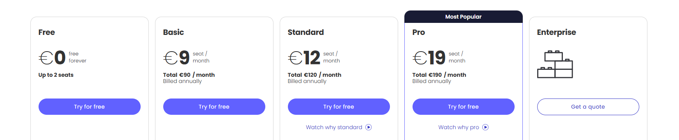The image size is (679, 140).
Task: Select Try for free on Pro plan
Action: tap(464, 107)
